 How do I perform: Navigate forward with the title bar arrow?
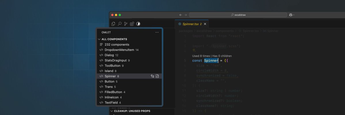click(x=186, y=15)
